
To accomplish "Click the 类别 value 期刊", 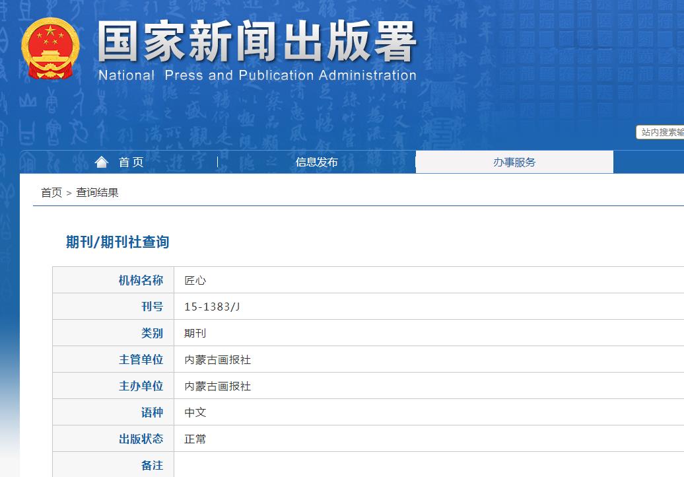I will [x=195, y=333].
